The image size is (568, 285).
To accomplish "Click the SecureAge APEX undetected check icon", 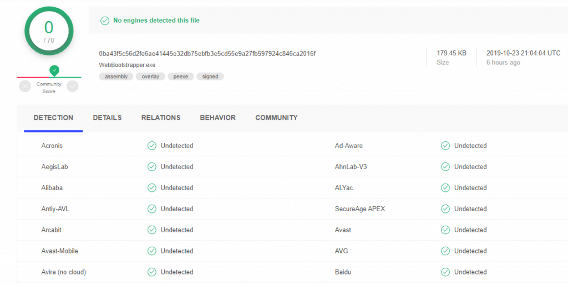I will coord(445,208).
